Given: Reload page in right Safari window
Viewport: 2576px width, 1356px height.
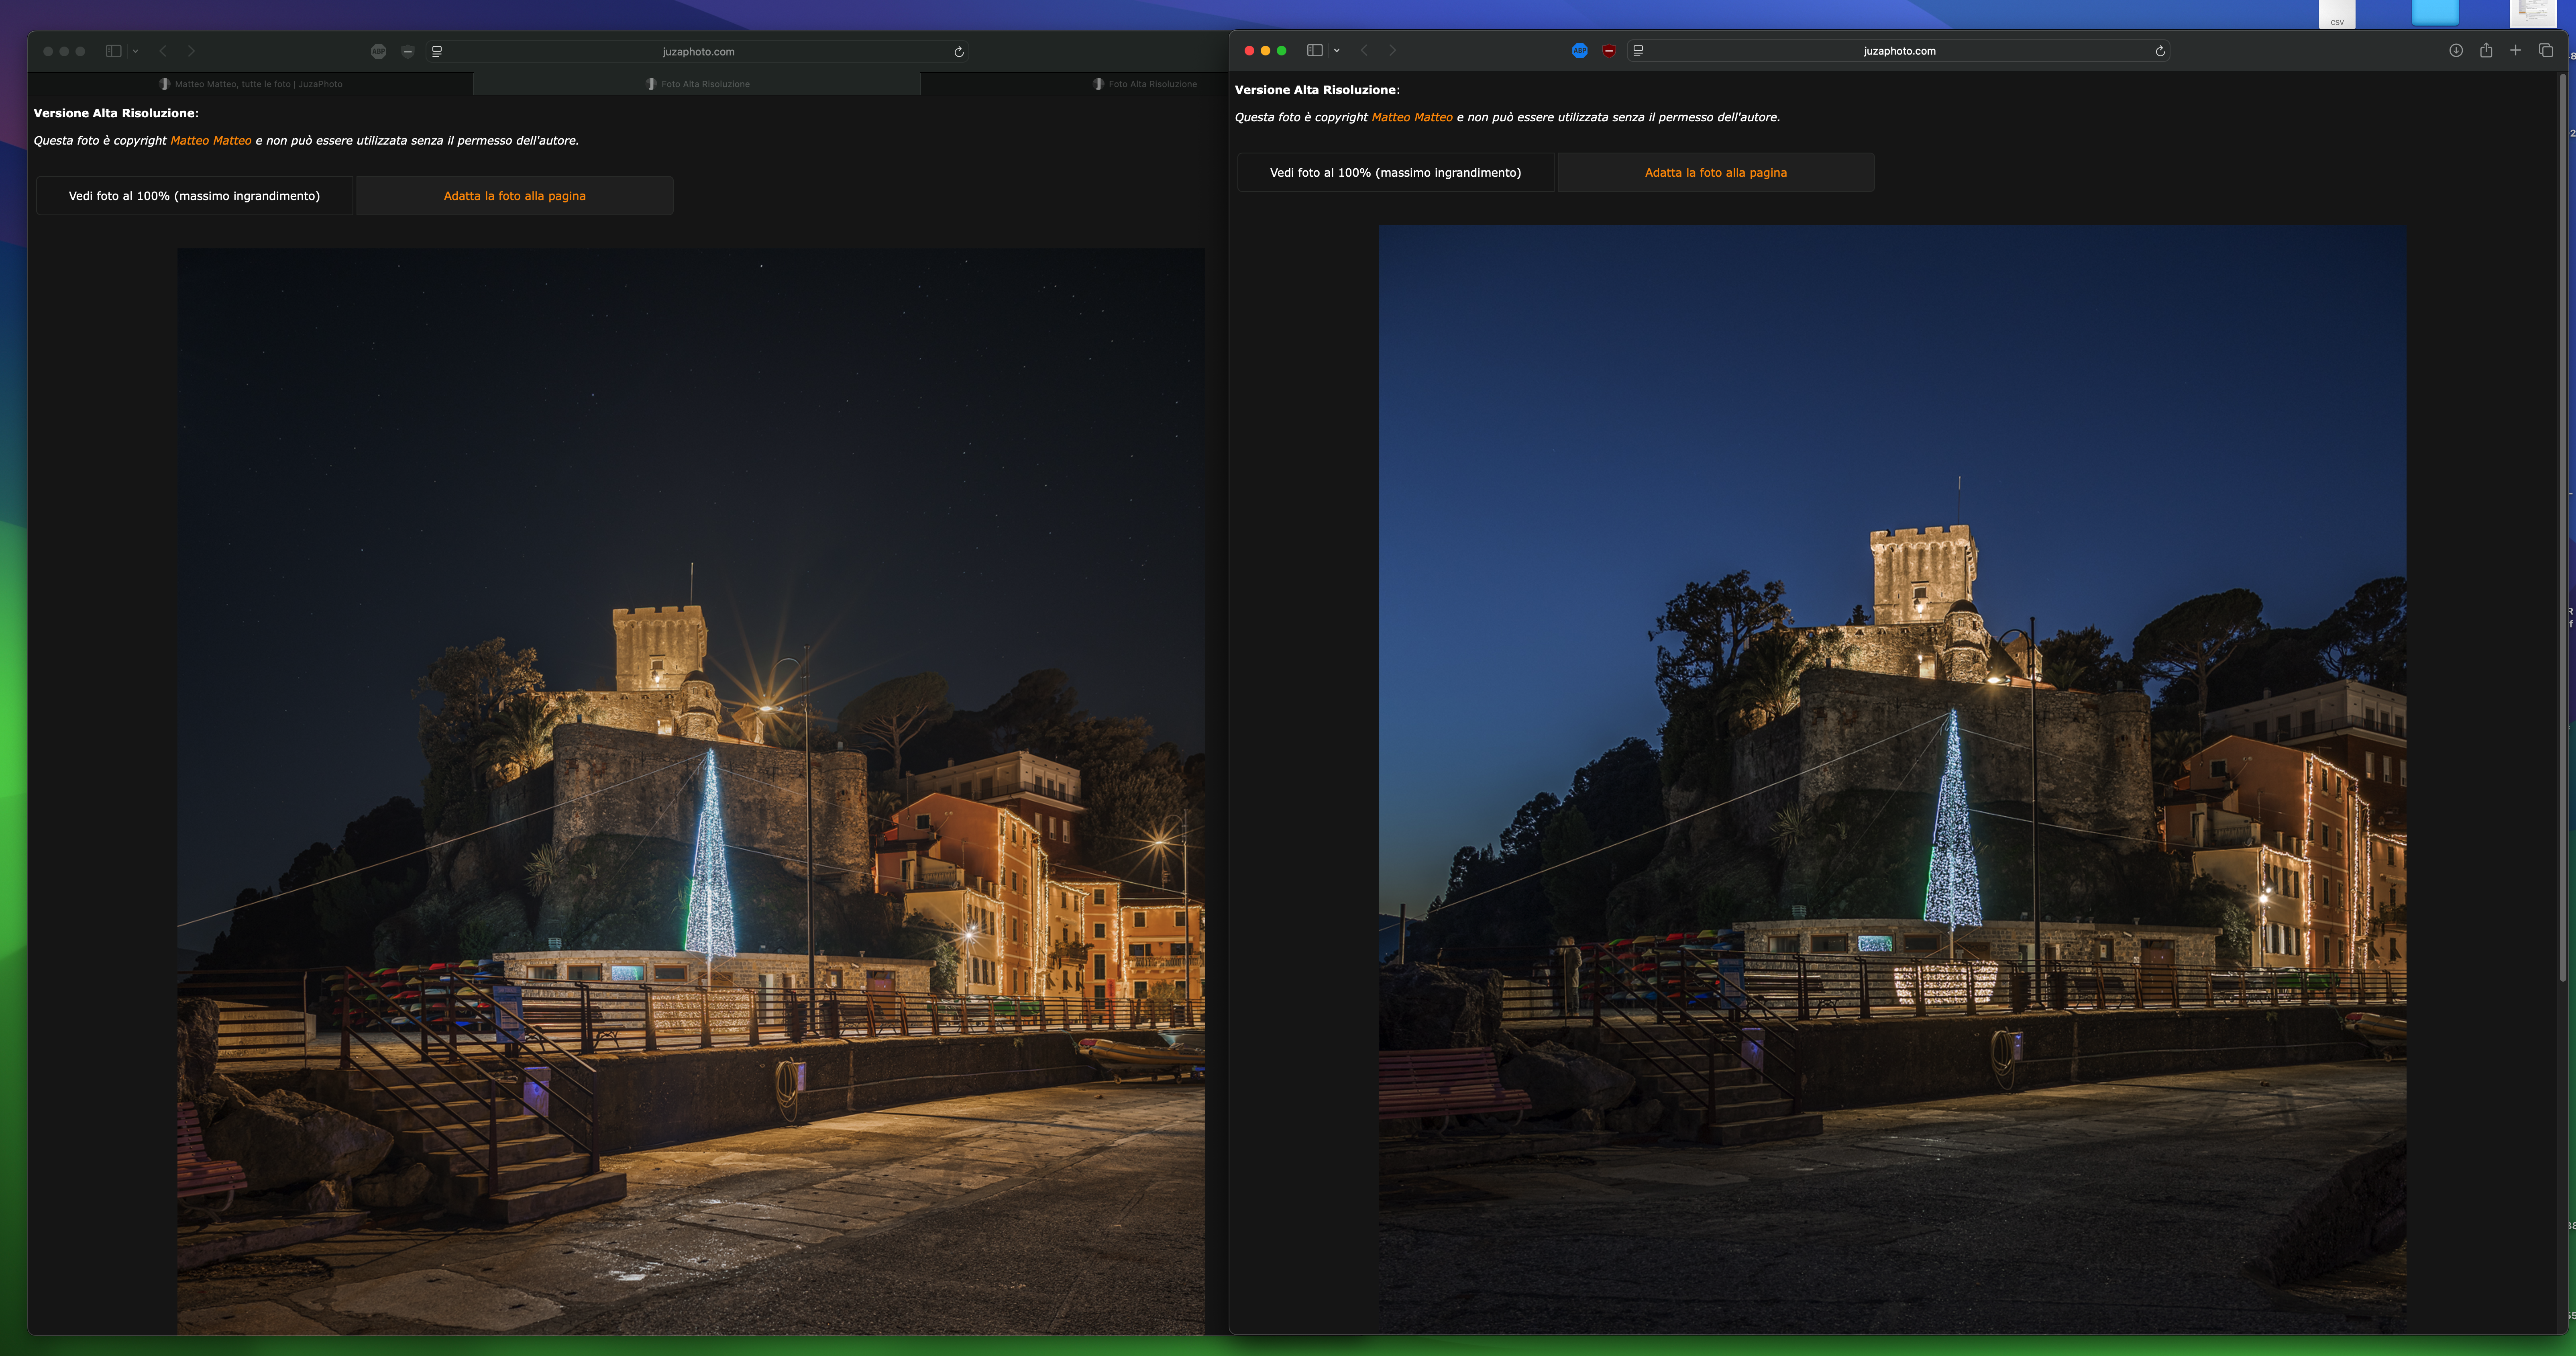Looking at the screenshot, I should click(x=2160, y=51).
